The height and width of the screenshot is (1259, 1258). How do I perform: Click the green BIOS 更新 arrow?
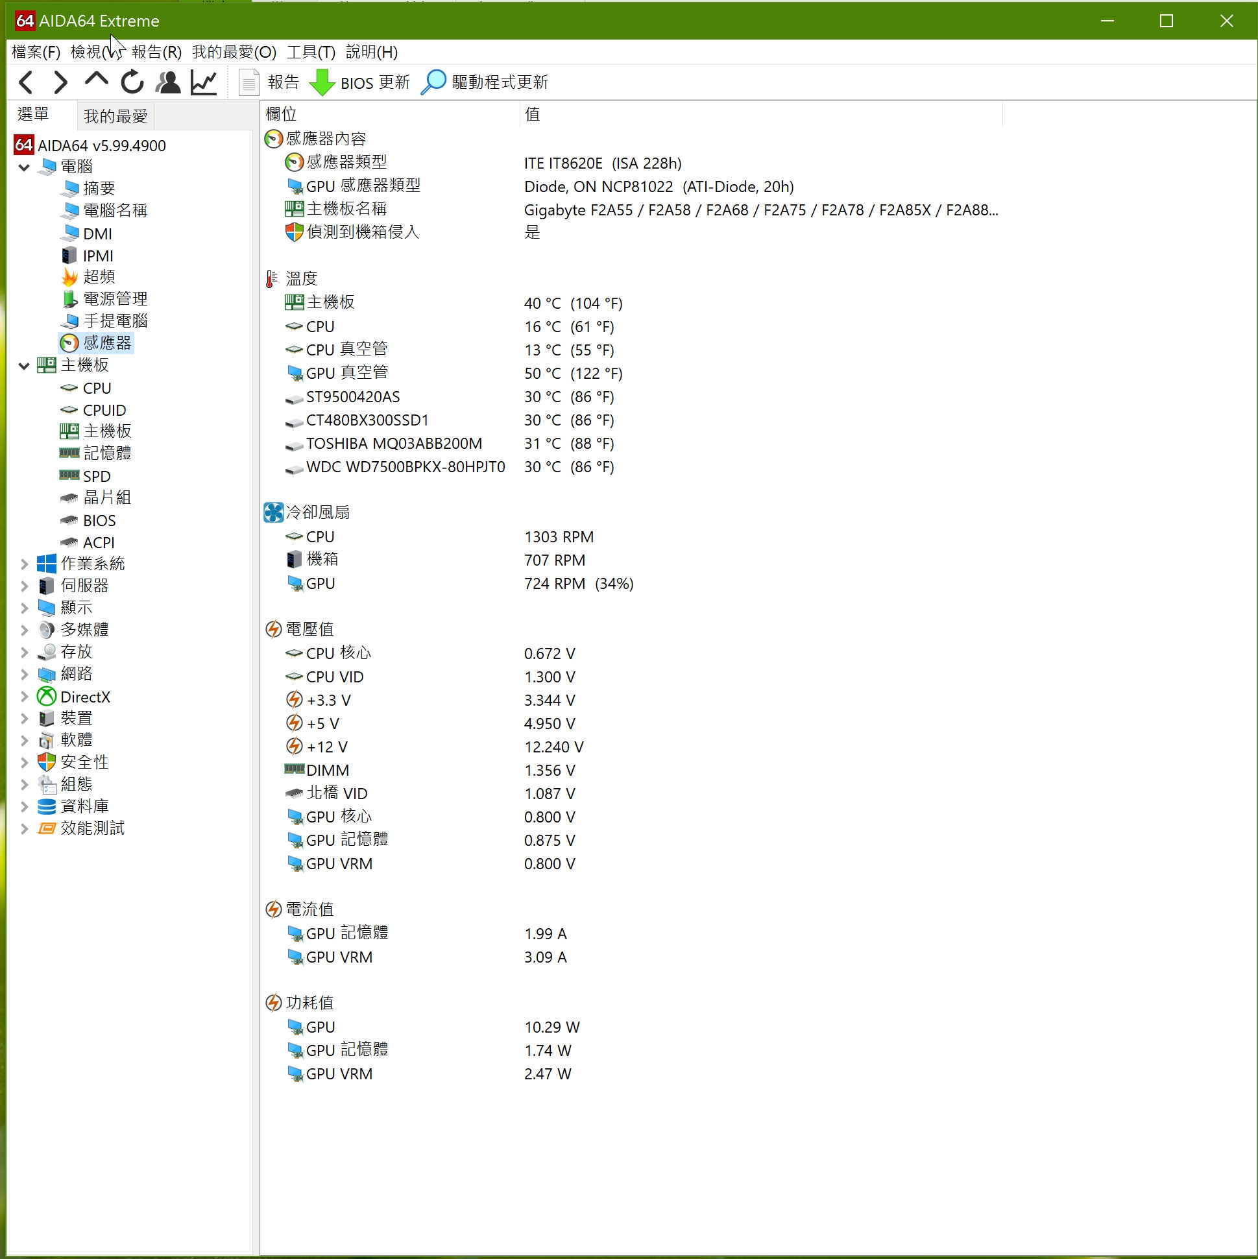coord(322,82)
